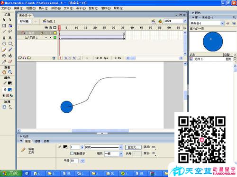The height and width of the screenshot is (177, 237).
Task: Toggle outline view square of layer 1
Action: pyautogui.click(x=55, y=38)
